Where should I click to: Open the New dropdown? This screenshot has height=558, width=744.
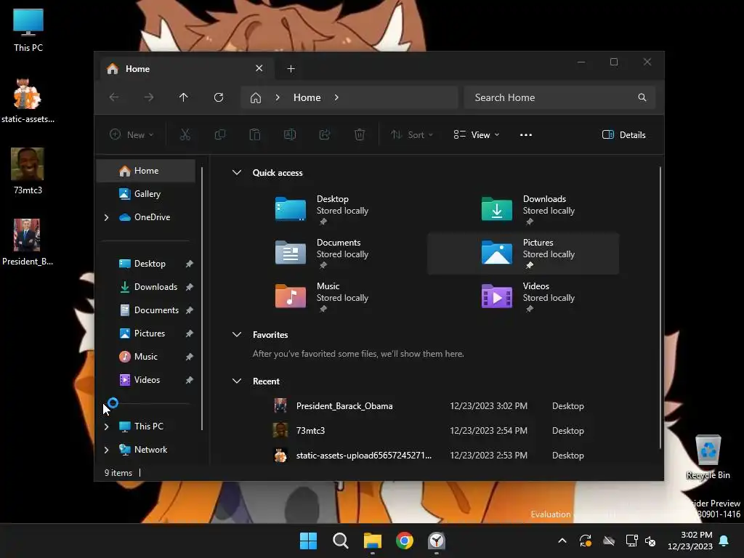pyautogui.click(x=132, y=134)
